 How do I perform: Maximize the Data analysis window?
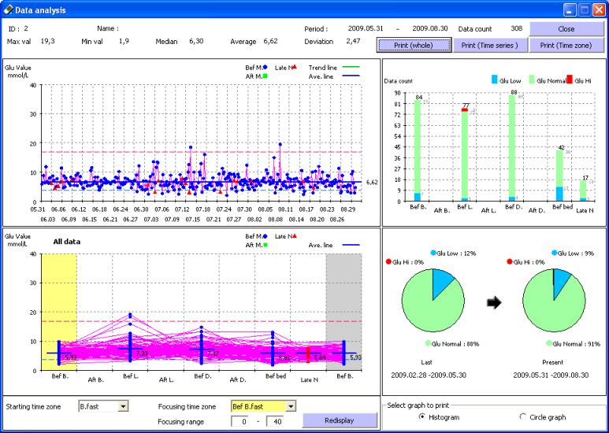(x=584, y=10)
